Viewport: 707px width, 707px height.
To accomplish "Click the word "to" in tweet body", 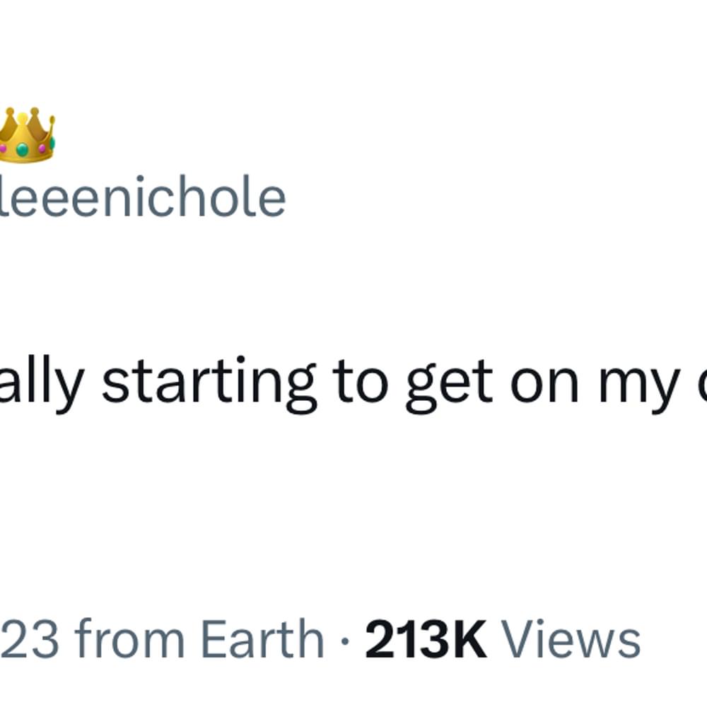I will point(361,383).
